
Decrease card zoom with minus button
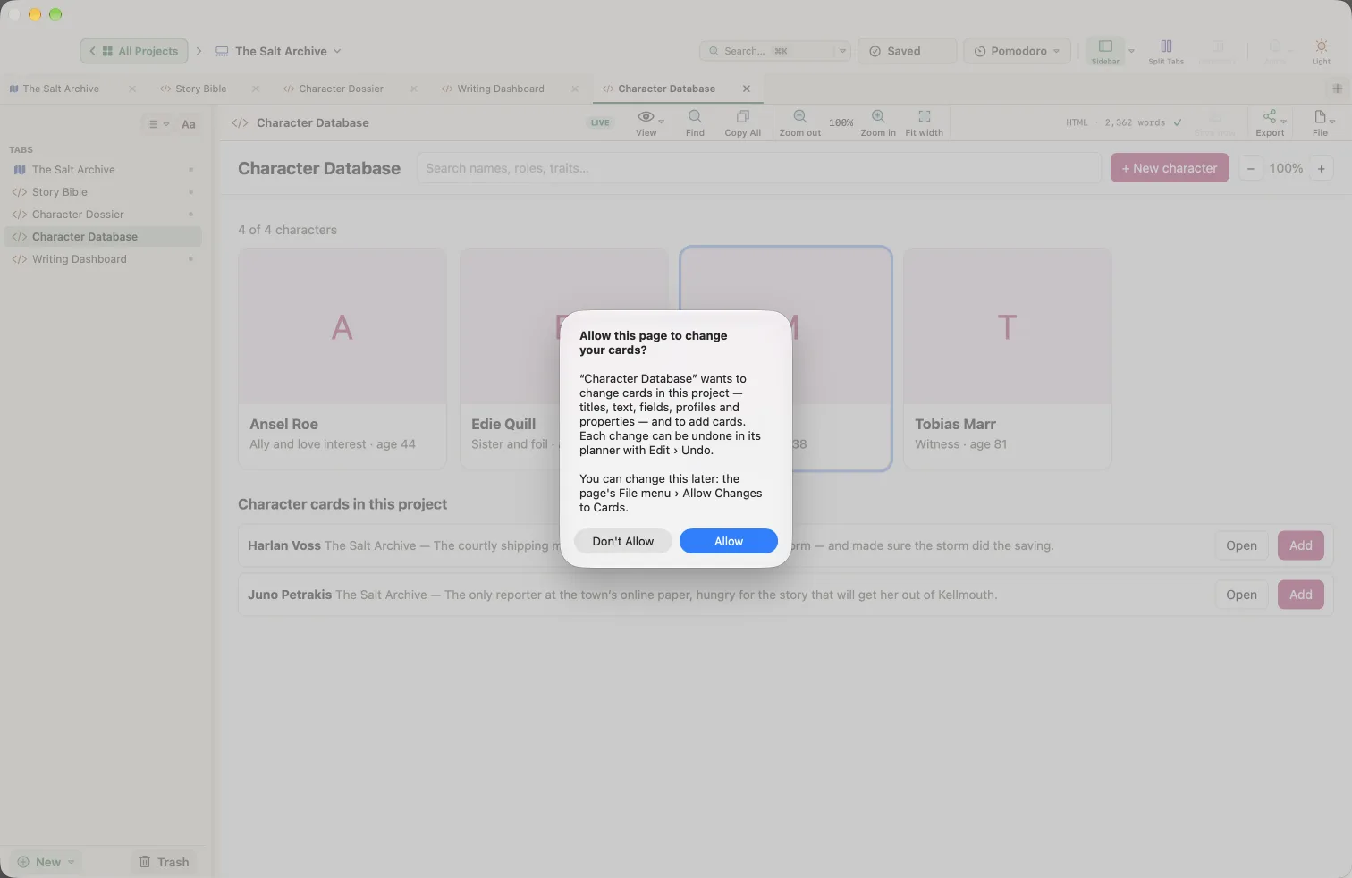tap(1251, 168)
